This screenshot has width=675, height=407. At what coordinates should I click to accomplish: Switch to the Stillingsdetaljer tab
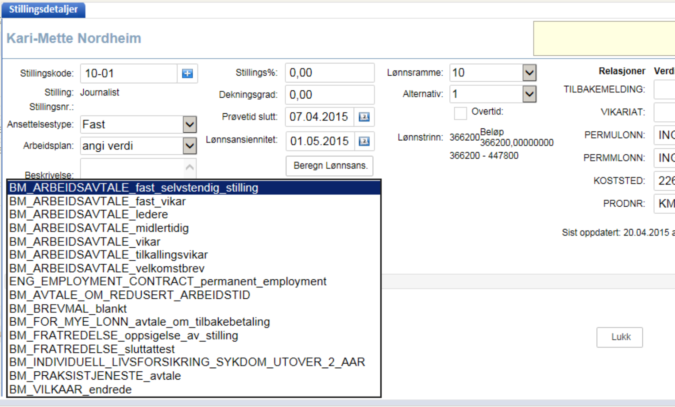tap(44, 9)
